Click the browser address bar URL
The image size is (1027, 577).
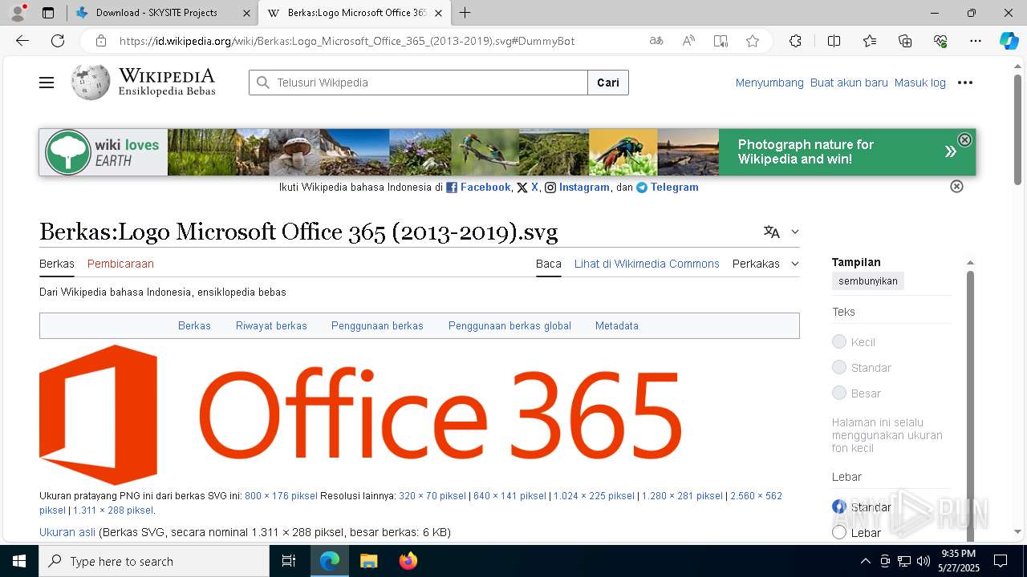pyautogui.click(x=347, y=41)
